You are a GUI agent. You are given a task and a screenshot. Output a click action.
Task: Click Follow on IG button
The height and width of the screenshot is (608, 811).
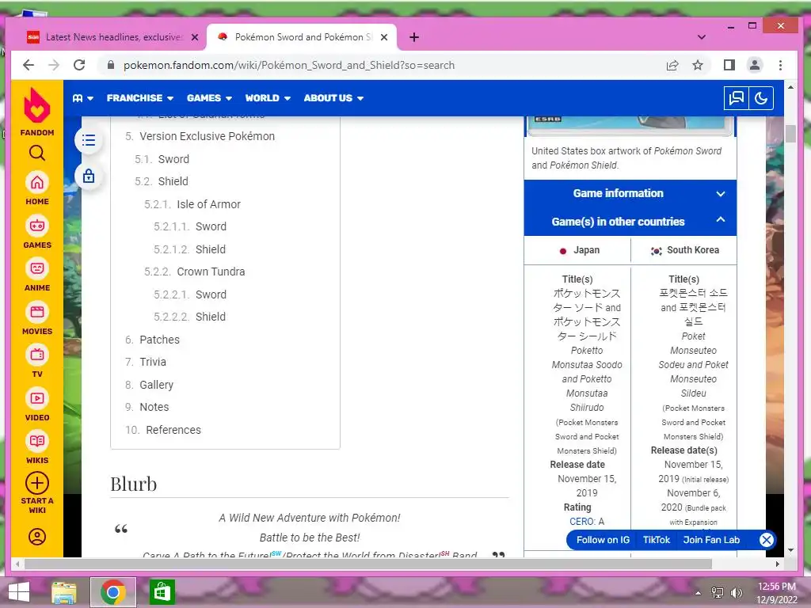pos(603,540)
